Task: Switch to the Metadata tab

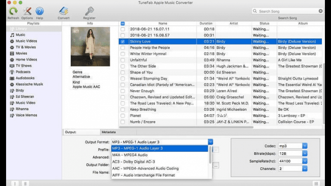Action: point(108,132)
